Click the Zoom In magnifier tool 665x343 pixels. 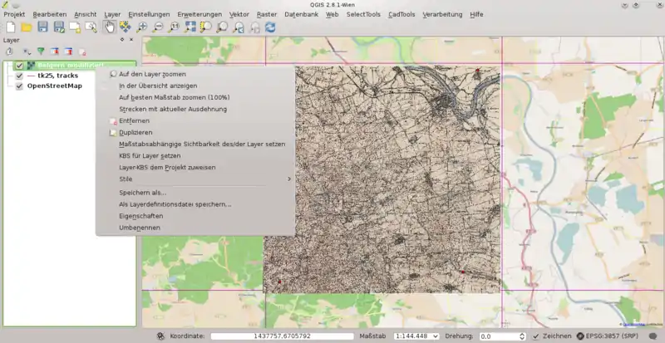(142, 27)
